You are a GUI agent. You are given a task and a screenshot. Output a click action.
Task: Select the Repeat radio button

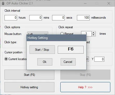click(62, 34)
